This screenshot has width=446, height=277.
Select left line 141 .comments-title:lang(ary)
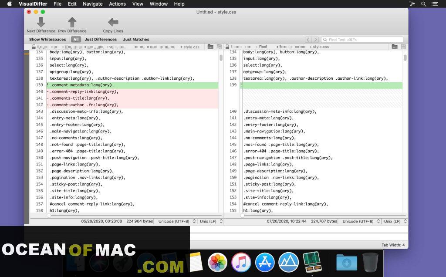[132, 98]
